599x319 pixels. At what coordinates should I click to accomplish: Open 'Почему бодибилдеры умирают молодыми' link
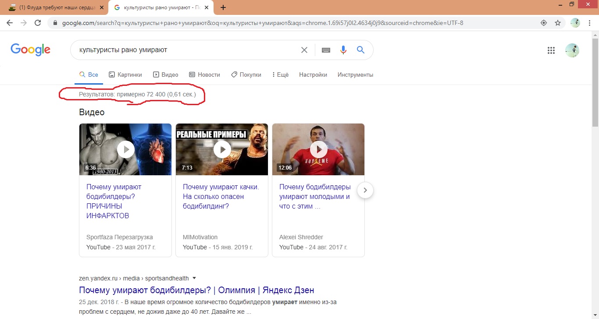point(315,196)
